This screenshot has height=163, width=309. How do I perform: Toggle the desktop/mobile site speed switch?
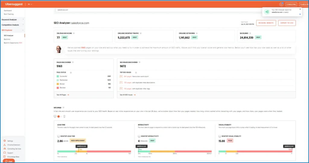coord(59,116)
